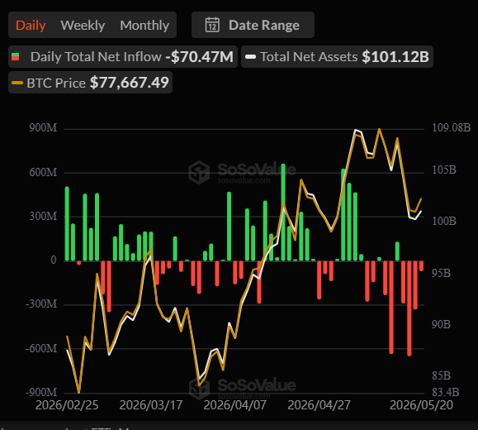Click the 2026/04/07 date label
This screenshot has width=478, height=430.
tap(235, 405)
